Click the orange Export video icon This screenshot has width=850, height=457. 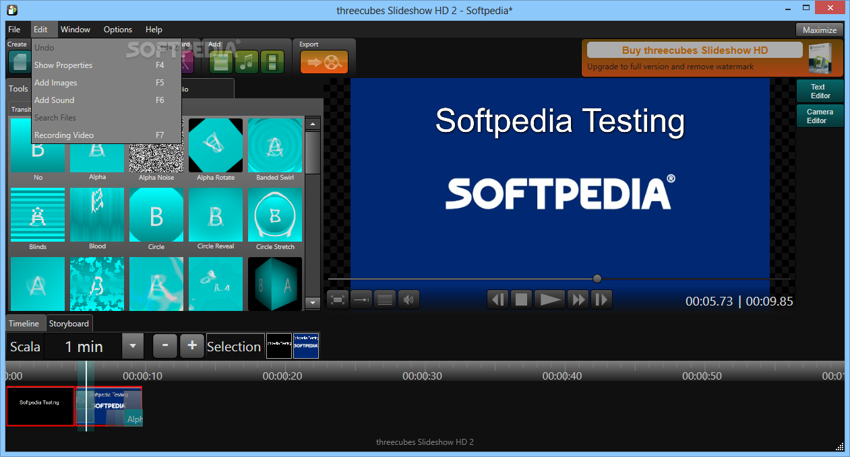(324, 62)
